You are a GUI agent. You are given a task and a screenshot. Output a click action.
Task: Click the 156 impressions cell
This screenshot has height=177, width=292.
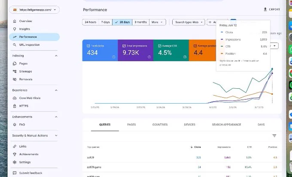(x=228, y=167)
